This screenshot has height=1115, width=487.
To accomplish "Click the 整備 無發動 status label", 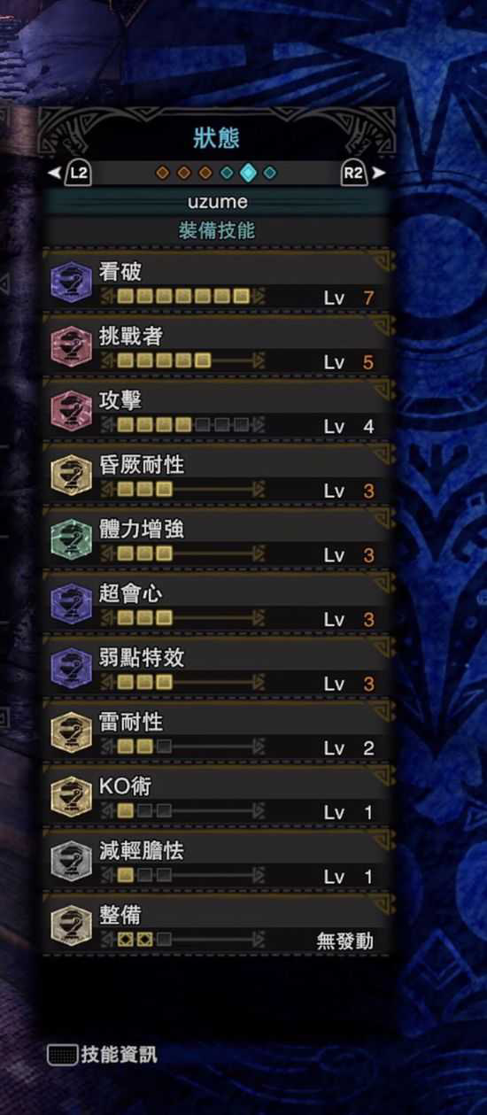I will coord(345,941).
